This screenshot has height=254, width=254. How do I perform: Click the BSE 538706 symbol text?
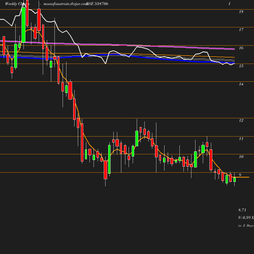[97, 4]
